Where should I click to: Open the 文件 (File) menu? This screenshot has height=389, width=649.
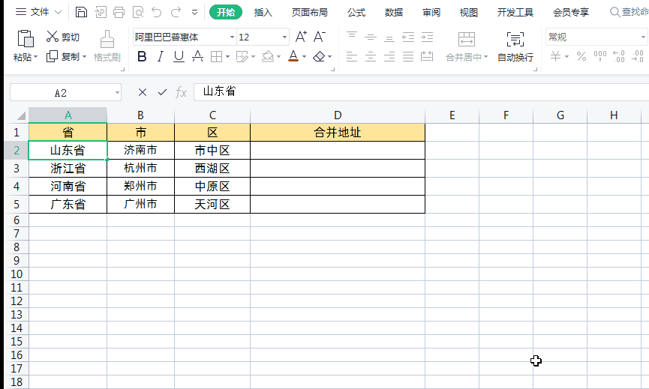[38, 12]
